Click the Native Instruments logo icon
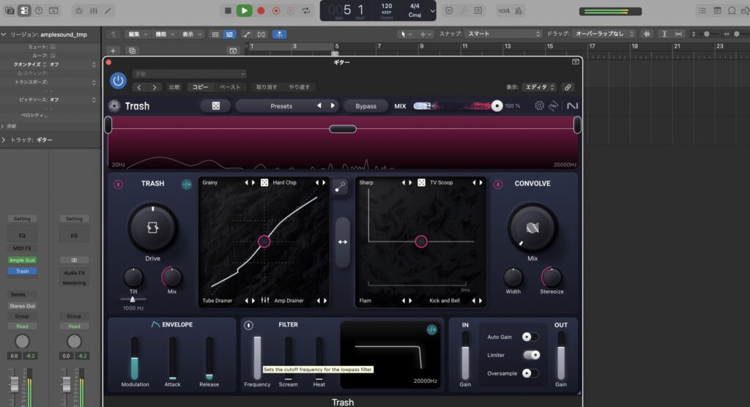 [572, 105]
